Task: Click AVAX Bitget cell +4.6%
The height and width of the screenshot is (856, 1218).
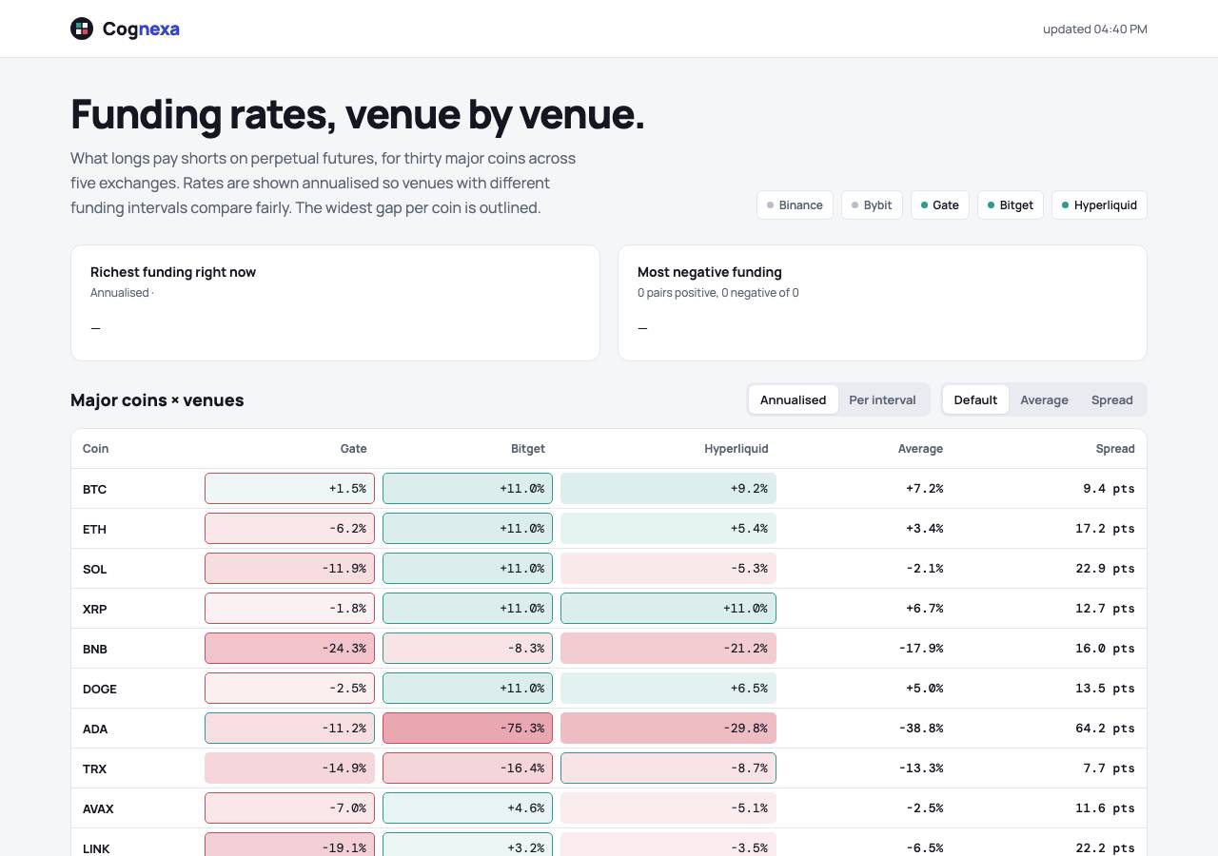Action: click(467, 808)
